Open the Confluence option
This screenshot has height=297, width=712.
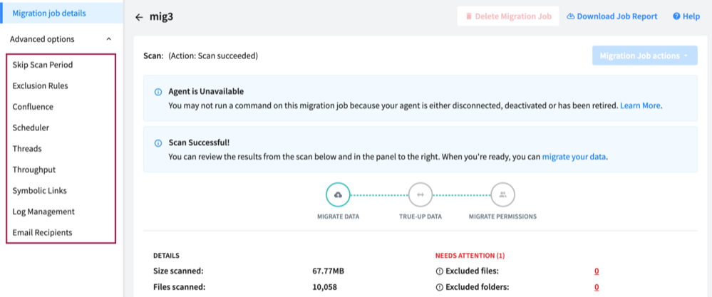[33, 107]
